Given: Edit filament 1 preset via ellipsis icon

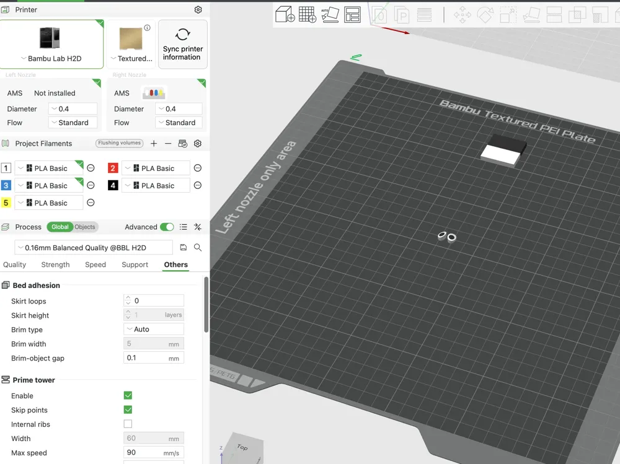Looking at the screenshot, I should click(91, 168).
